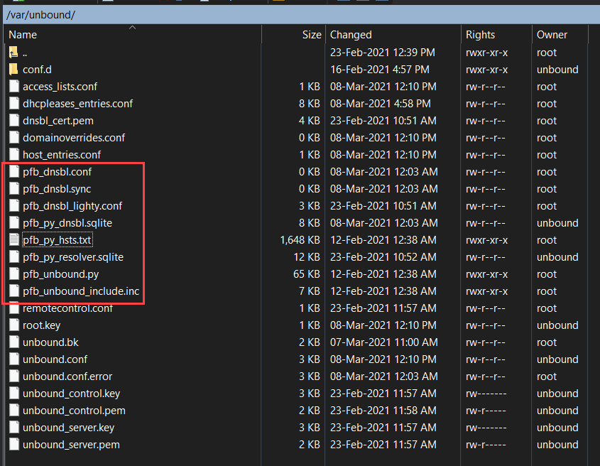Viewport: 600px width, 466px height.
Task: Select dnsbl_cert.pem file name
Action: point(58,121)
